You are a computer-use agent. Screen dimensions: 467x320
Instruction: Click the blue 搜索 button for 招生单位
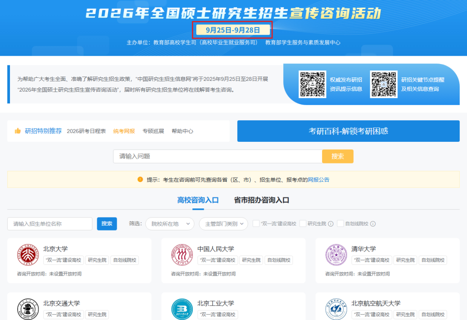tap(107, 224)
